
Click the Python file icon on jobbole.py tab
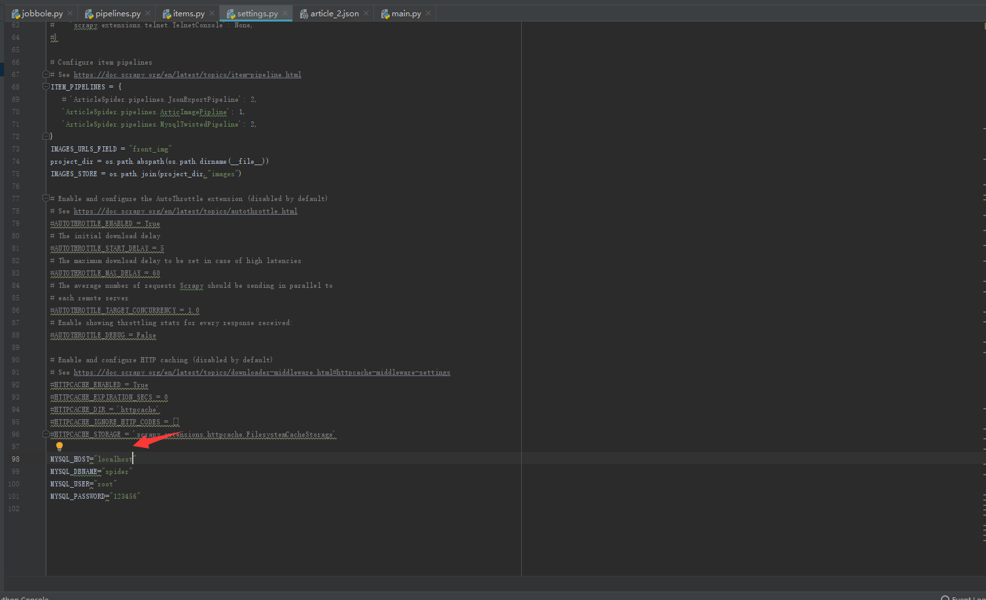point(16,14)
